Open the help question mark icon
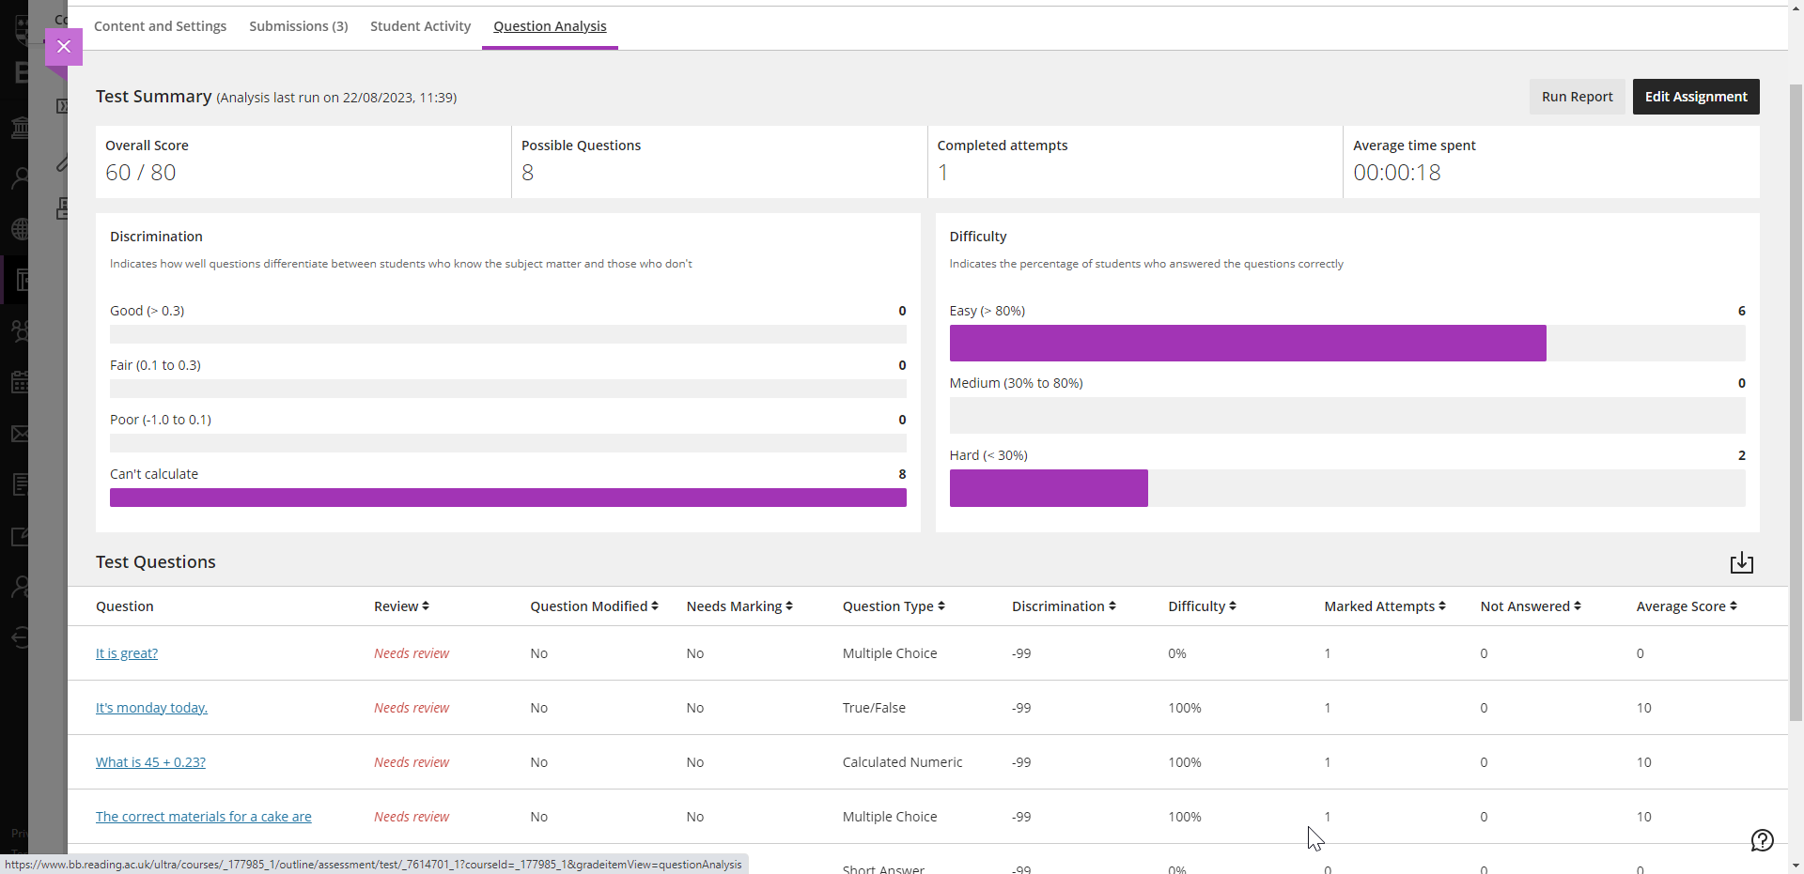The width and height of the screenshot is (1804, 874). (1762, 840)
